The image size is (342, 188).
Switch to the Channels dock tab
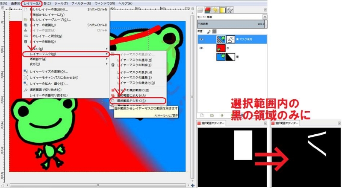208,10
